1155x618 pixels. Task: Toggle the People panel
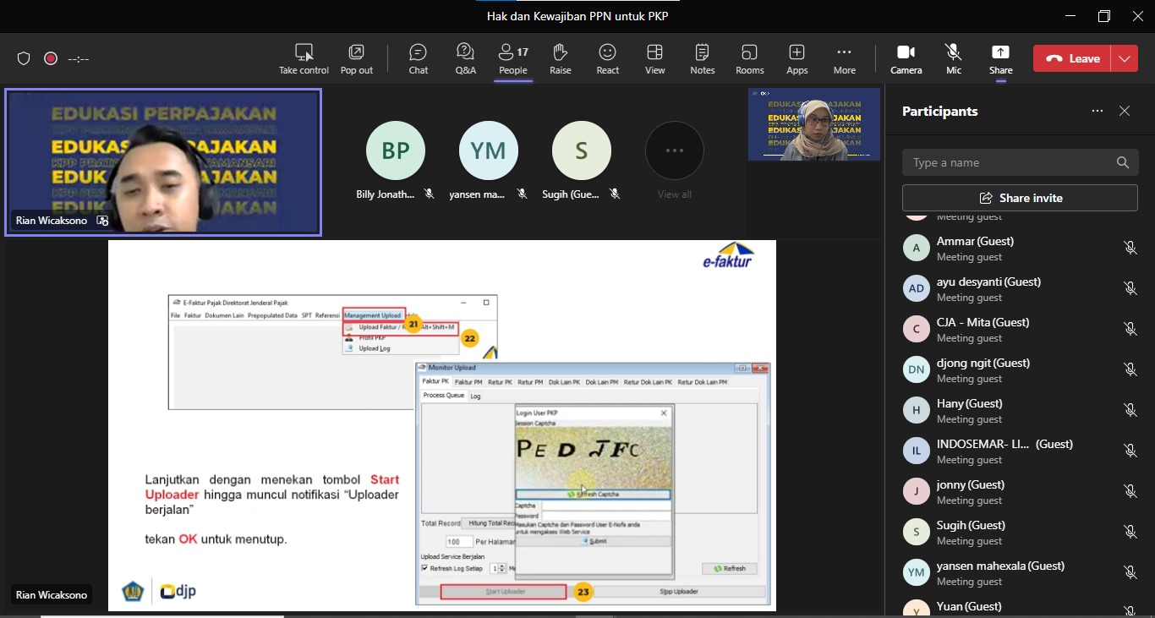513,59
